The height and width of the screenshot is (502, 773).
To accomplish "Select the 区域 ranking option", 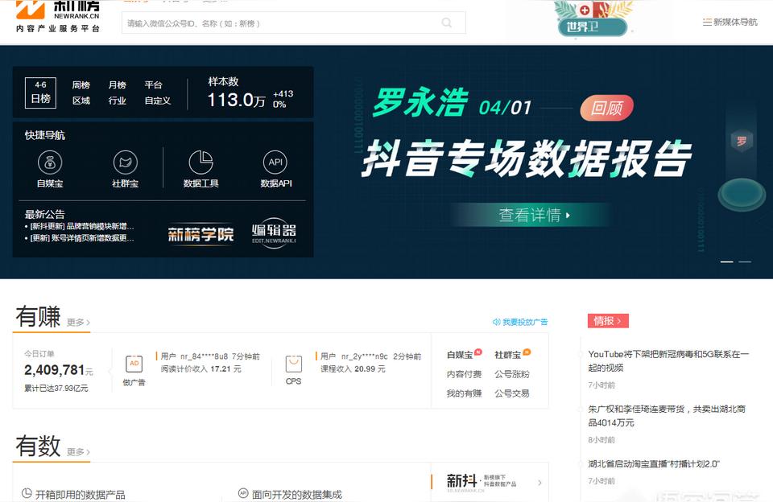I will click(x=81, y=101).
